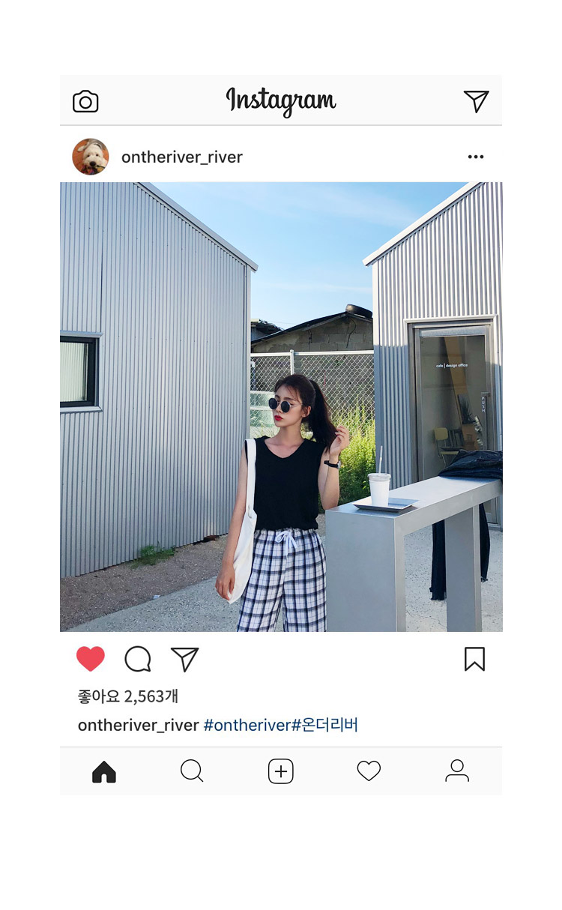
Task: Go to the Home tab
Action: click(104, 771)
